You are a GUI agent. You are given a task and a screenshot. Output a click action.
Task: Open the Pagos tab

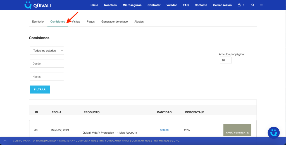(x=91, y=21)
